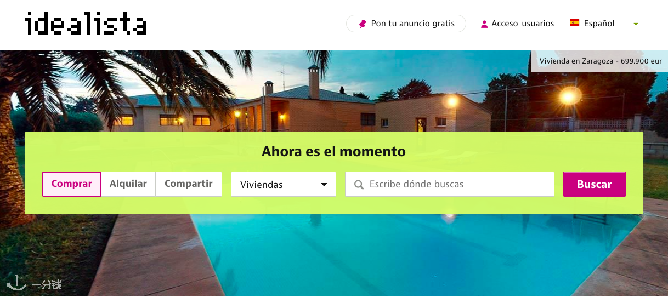Viewport: 668px width, 297px height.
Task: Open Acceso usuarios login link
Action: click(x=523, y=24)
